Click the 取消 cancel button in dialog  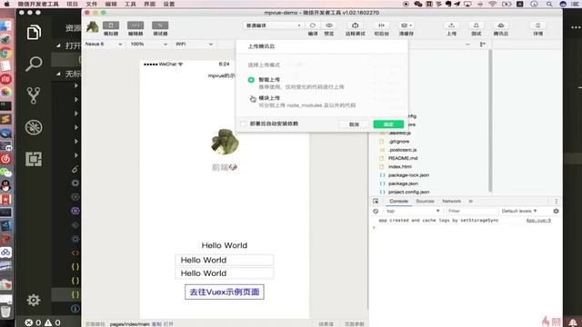pos(354,124)
